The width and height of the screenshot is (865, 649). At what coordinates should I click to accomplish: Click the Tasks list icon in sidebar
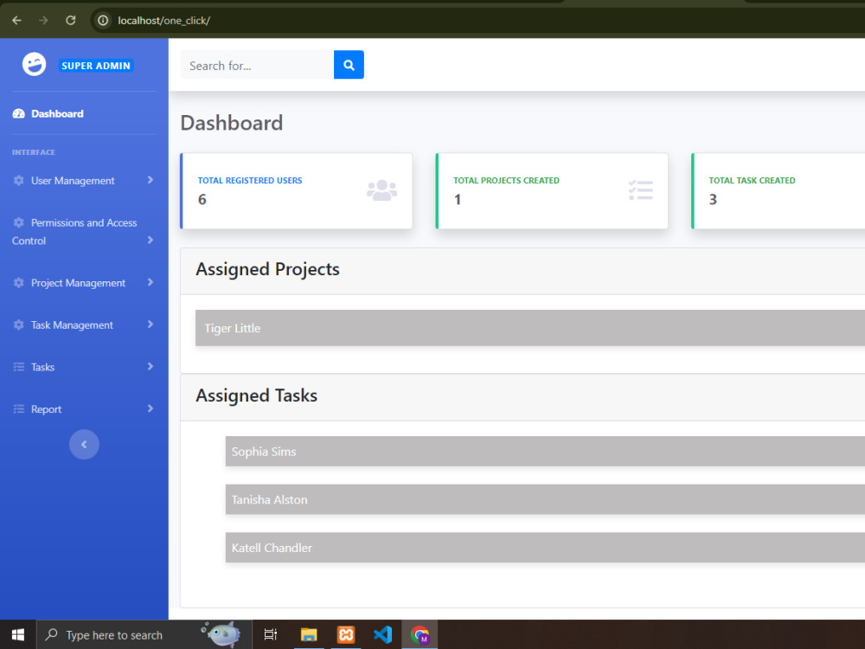(19, 367)
